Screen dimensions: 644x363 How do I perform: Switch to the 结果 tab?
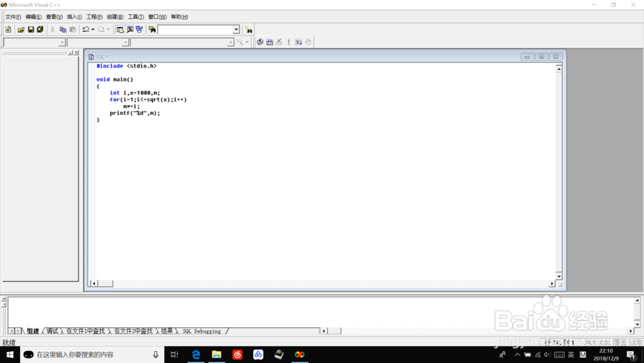coord(167,331)
